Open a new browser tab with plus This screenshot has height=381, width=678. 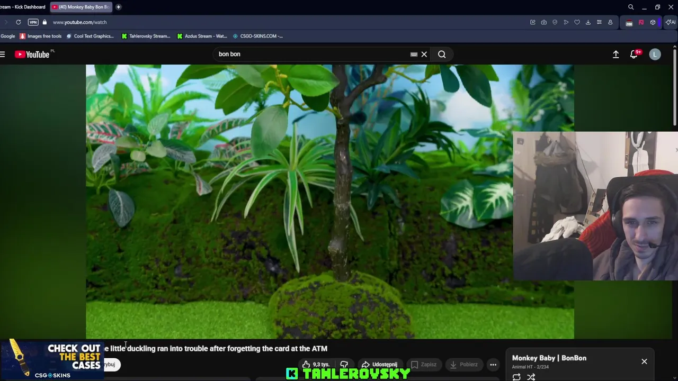coord(119,7)
